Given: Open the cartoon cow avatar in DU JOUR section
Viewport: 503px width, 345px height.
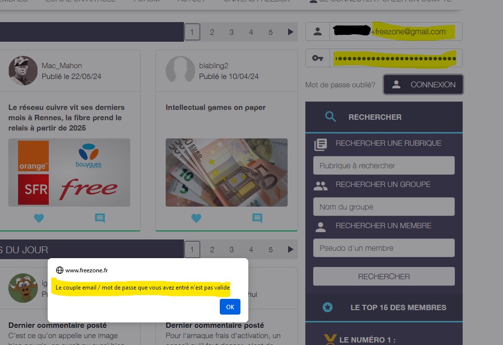Looking at the screenshot, I should [x=23, y=288].
